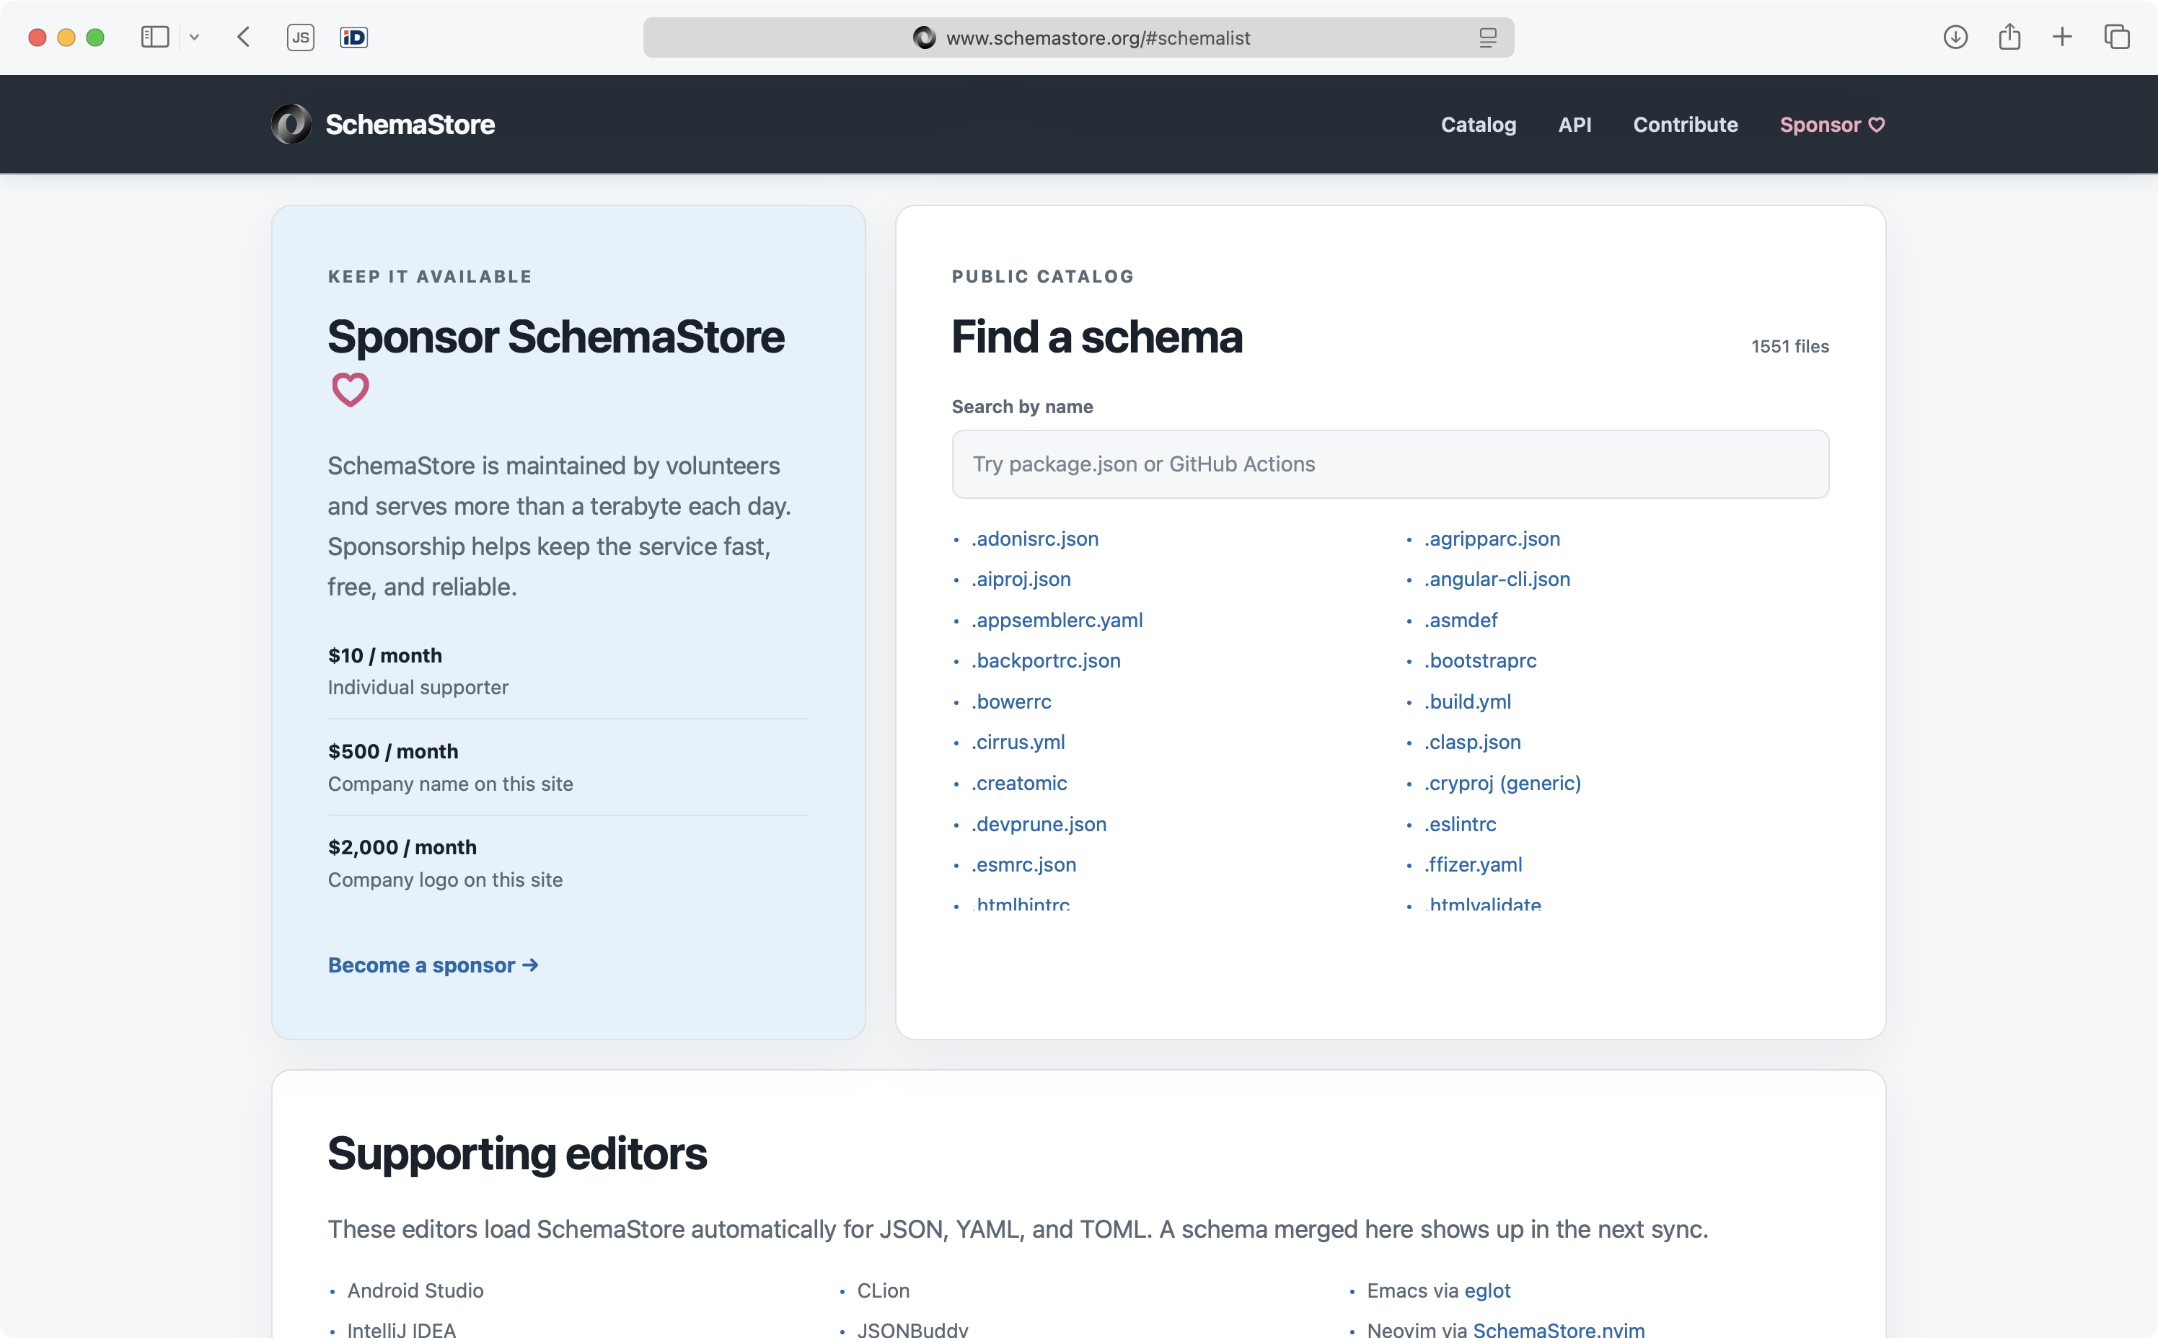Open the .eslintrc schema link
This screenshot has width=2158, height=1338.
tap(1460, 824)
